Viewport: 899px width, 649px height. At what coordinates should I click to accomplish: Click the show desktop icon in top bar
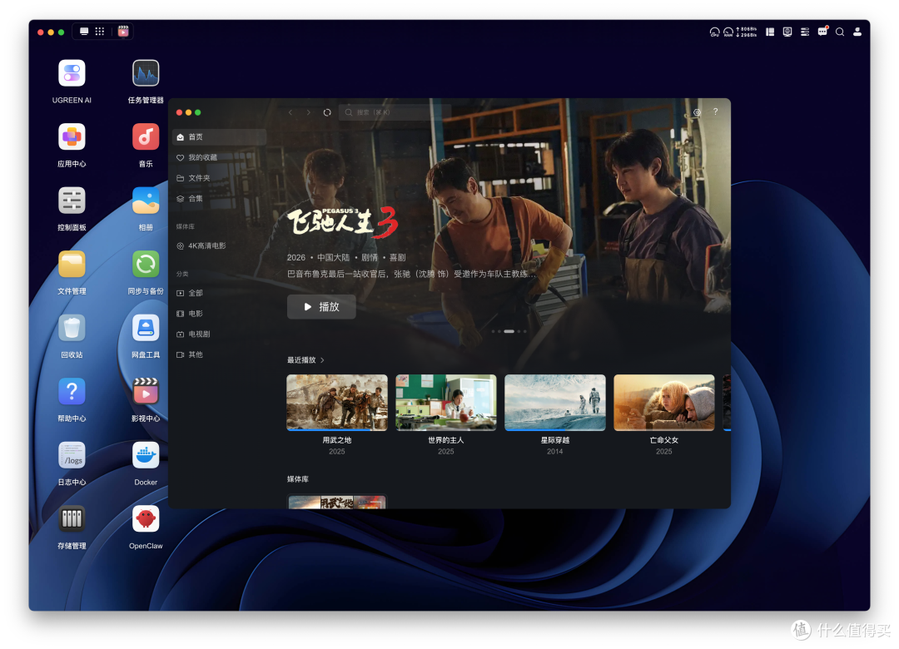coord(84,32)
